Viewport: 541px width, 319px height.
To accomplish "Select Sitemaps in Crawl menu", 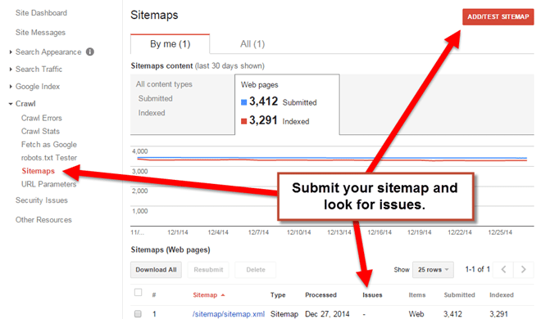I will pos(38,171).
